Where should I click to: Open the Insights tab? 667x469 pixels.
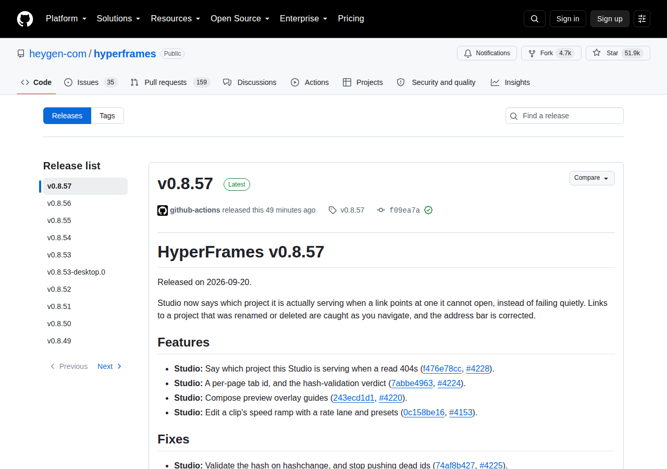pos(510,82)
